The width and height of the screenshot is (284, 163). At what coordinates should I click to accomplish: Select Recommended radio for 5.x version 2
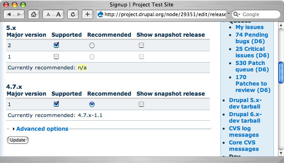(x=92, y=46)
